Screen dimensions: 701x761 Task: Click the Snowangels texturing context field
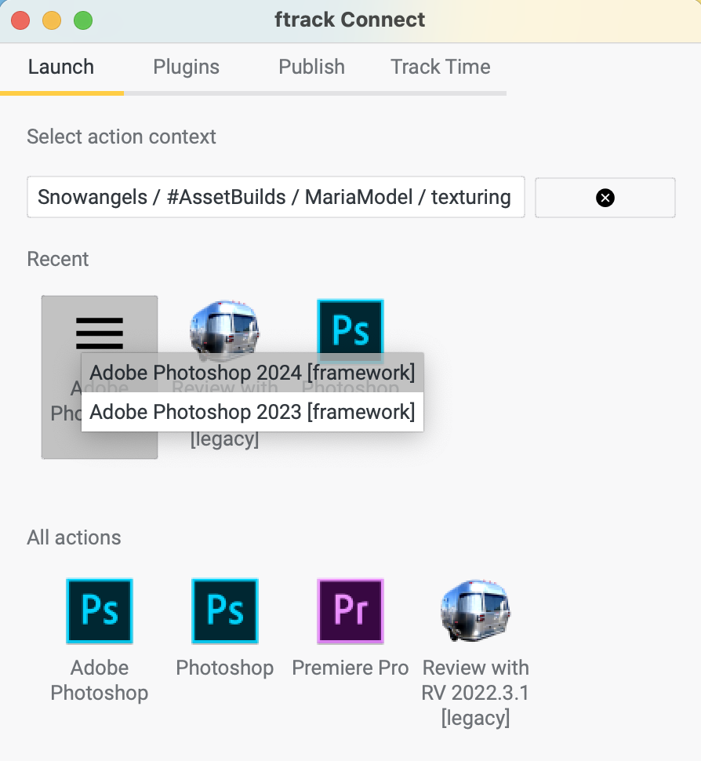275,197
